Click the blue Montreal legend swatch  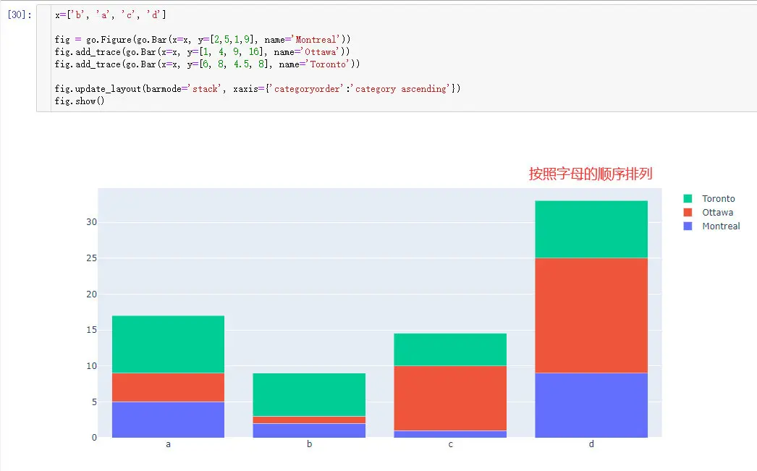pos(688,226)
